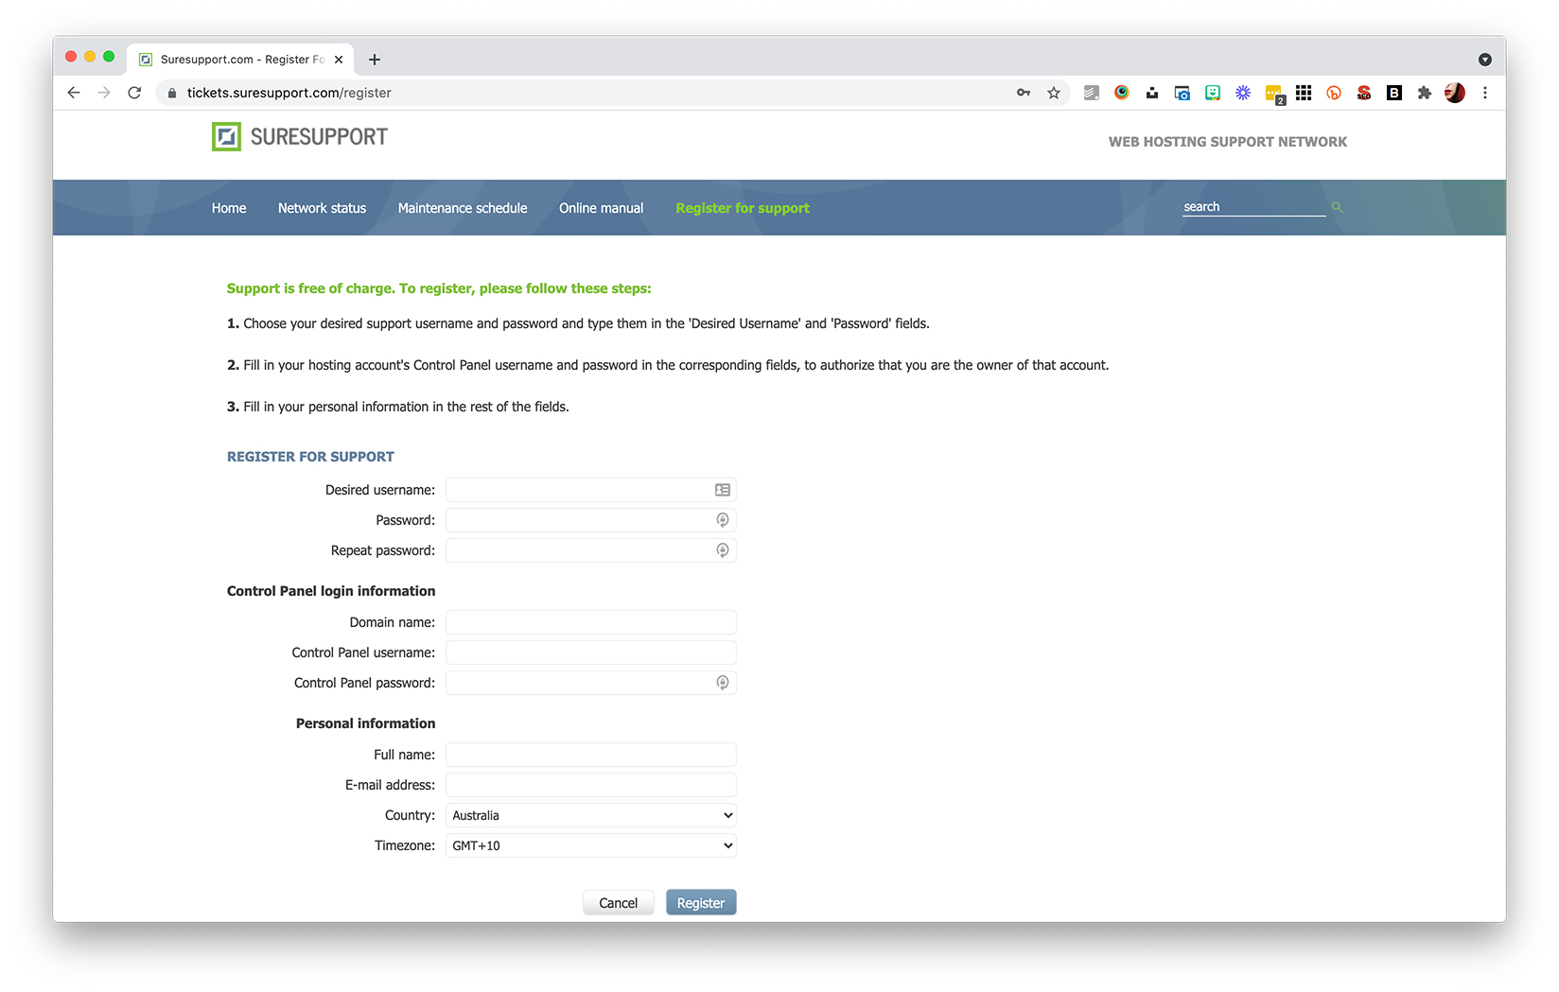Viewport: 1559px width, 992px height.
Task: Click the E-mail address field
Action: 591,785
